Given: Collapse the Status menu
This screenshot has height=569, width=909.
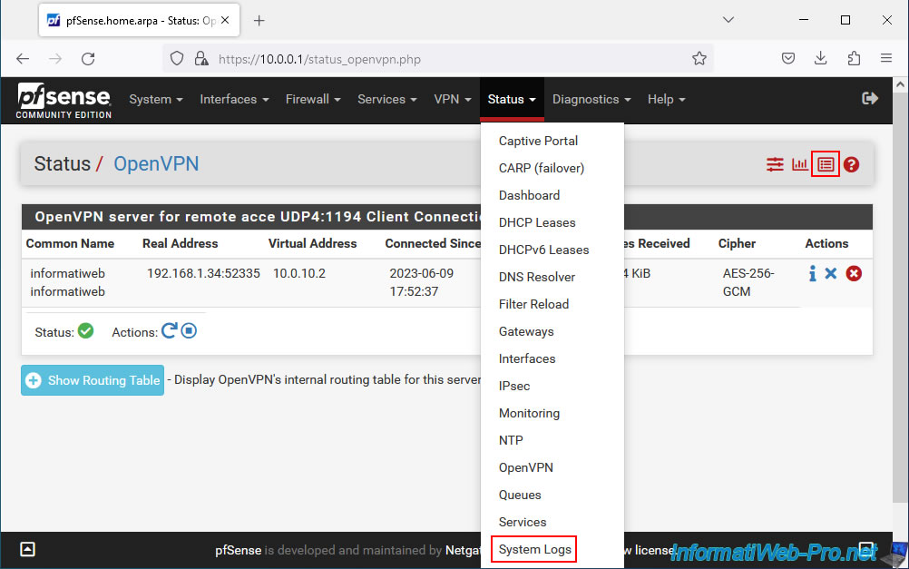Looking at the screenshot, I should [x=512, y=99].
